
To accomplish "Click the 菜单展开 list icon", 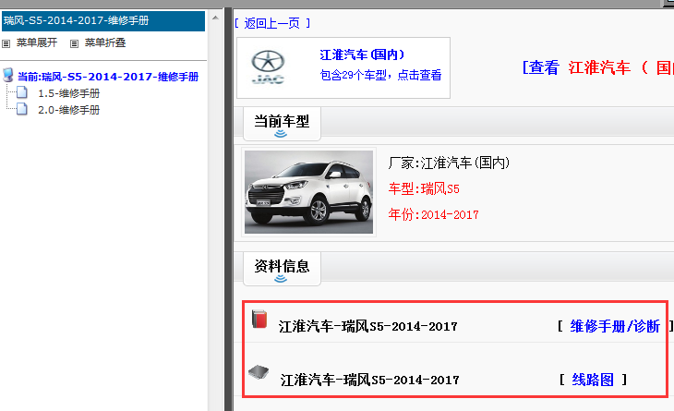I will click(6, 43).
